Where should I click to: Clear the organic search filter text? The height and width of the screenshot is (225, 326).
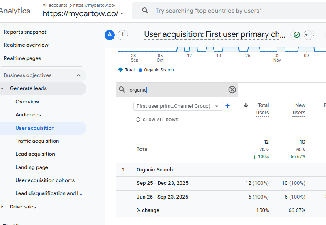click(232, 90)
